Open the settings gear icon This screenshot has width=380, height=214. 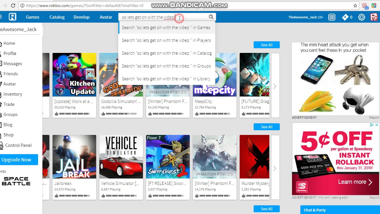point(361,17)
